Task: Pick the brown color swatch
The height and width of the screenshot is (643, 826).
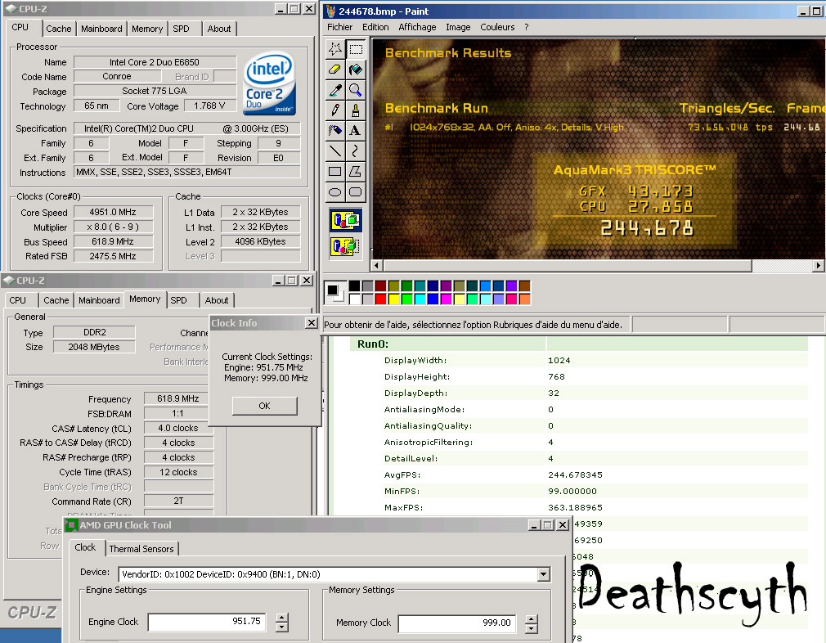Action: 525,286
